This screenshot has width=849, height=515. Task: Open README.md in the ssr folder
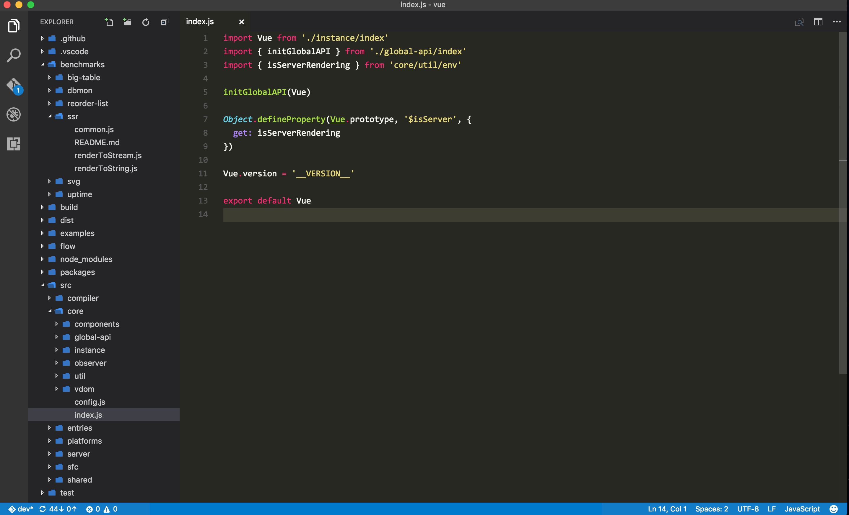coord(104,142)
